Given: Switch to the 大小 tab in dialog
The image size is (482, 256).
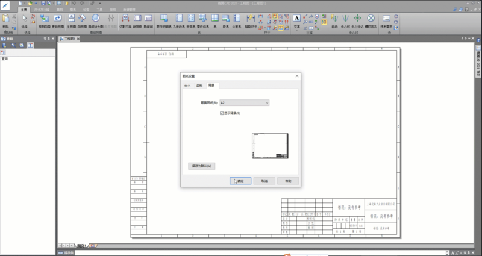Looking at the screenshot, I should tap(187, 86).
